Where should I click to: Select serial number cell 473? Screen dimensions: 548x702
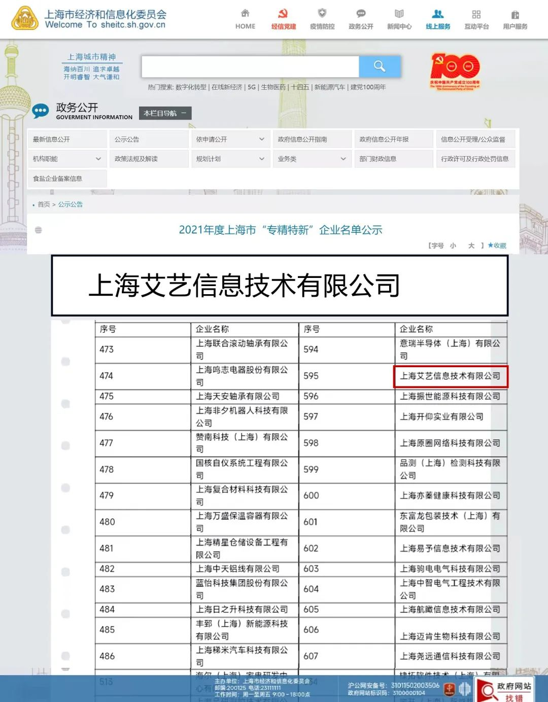143,349
